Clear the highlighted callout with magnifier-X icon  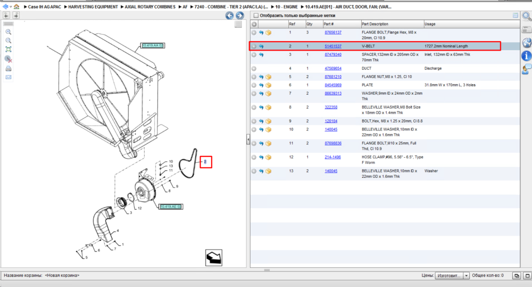[9, 59]
